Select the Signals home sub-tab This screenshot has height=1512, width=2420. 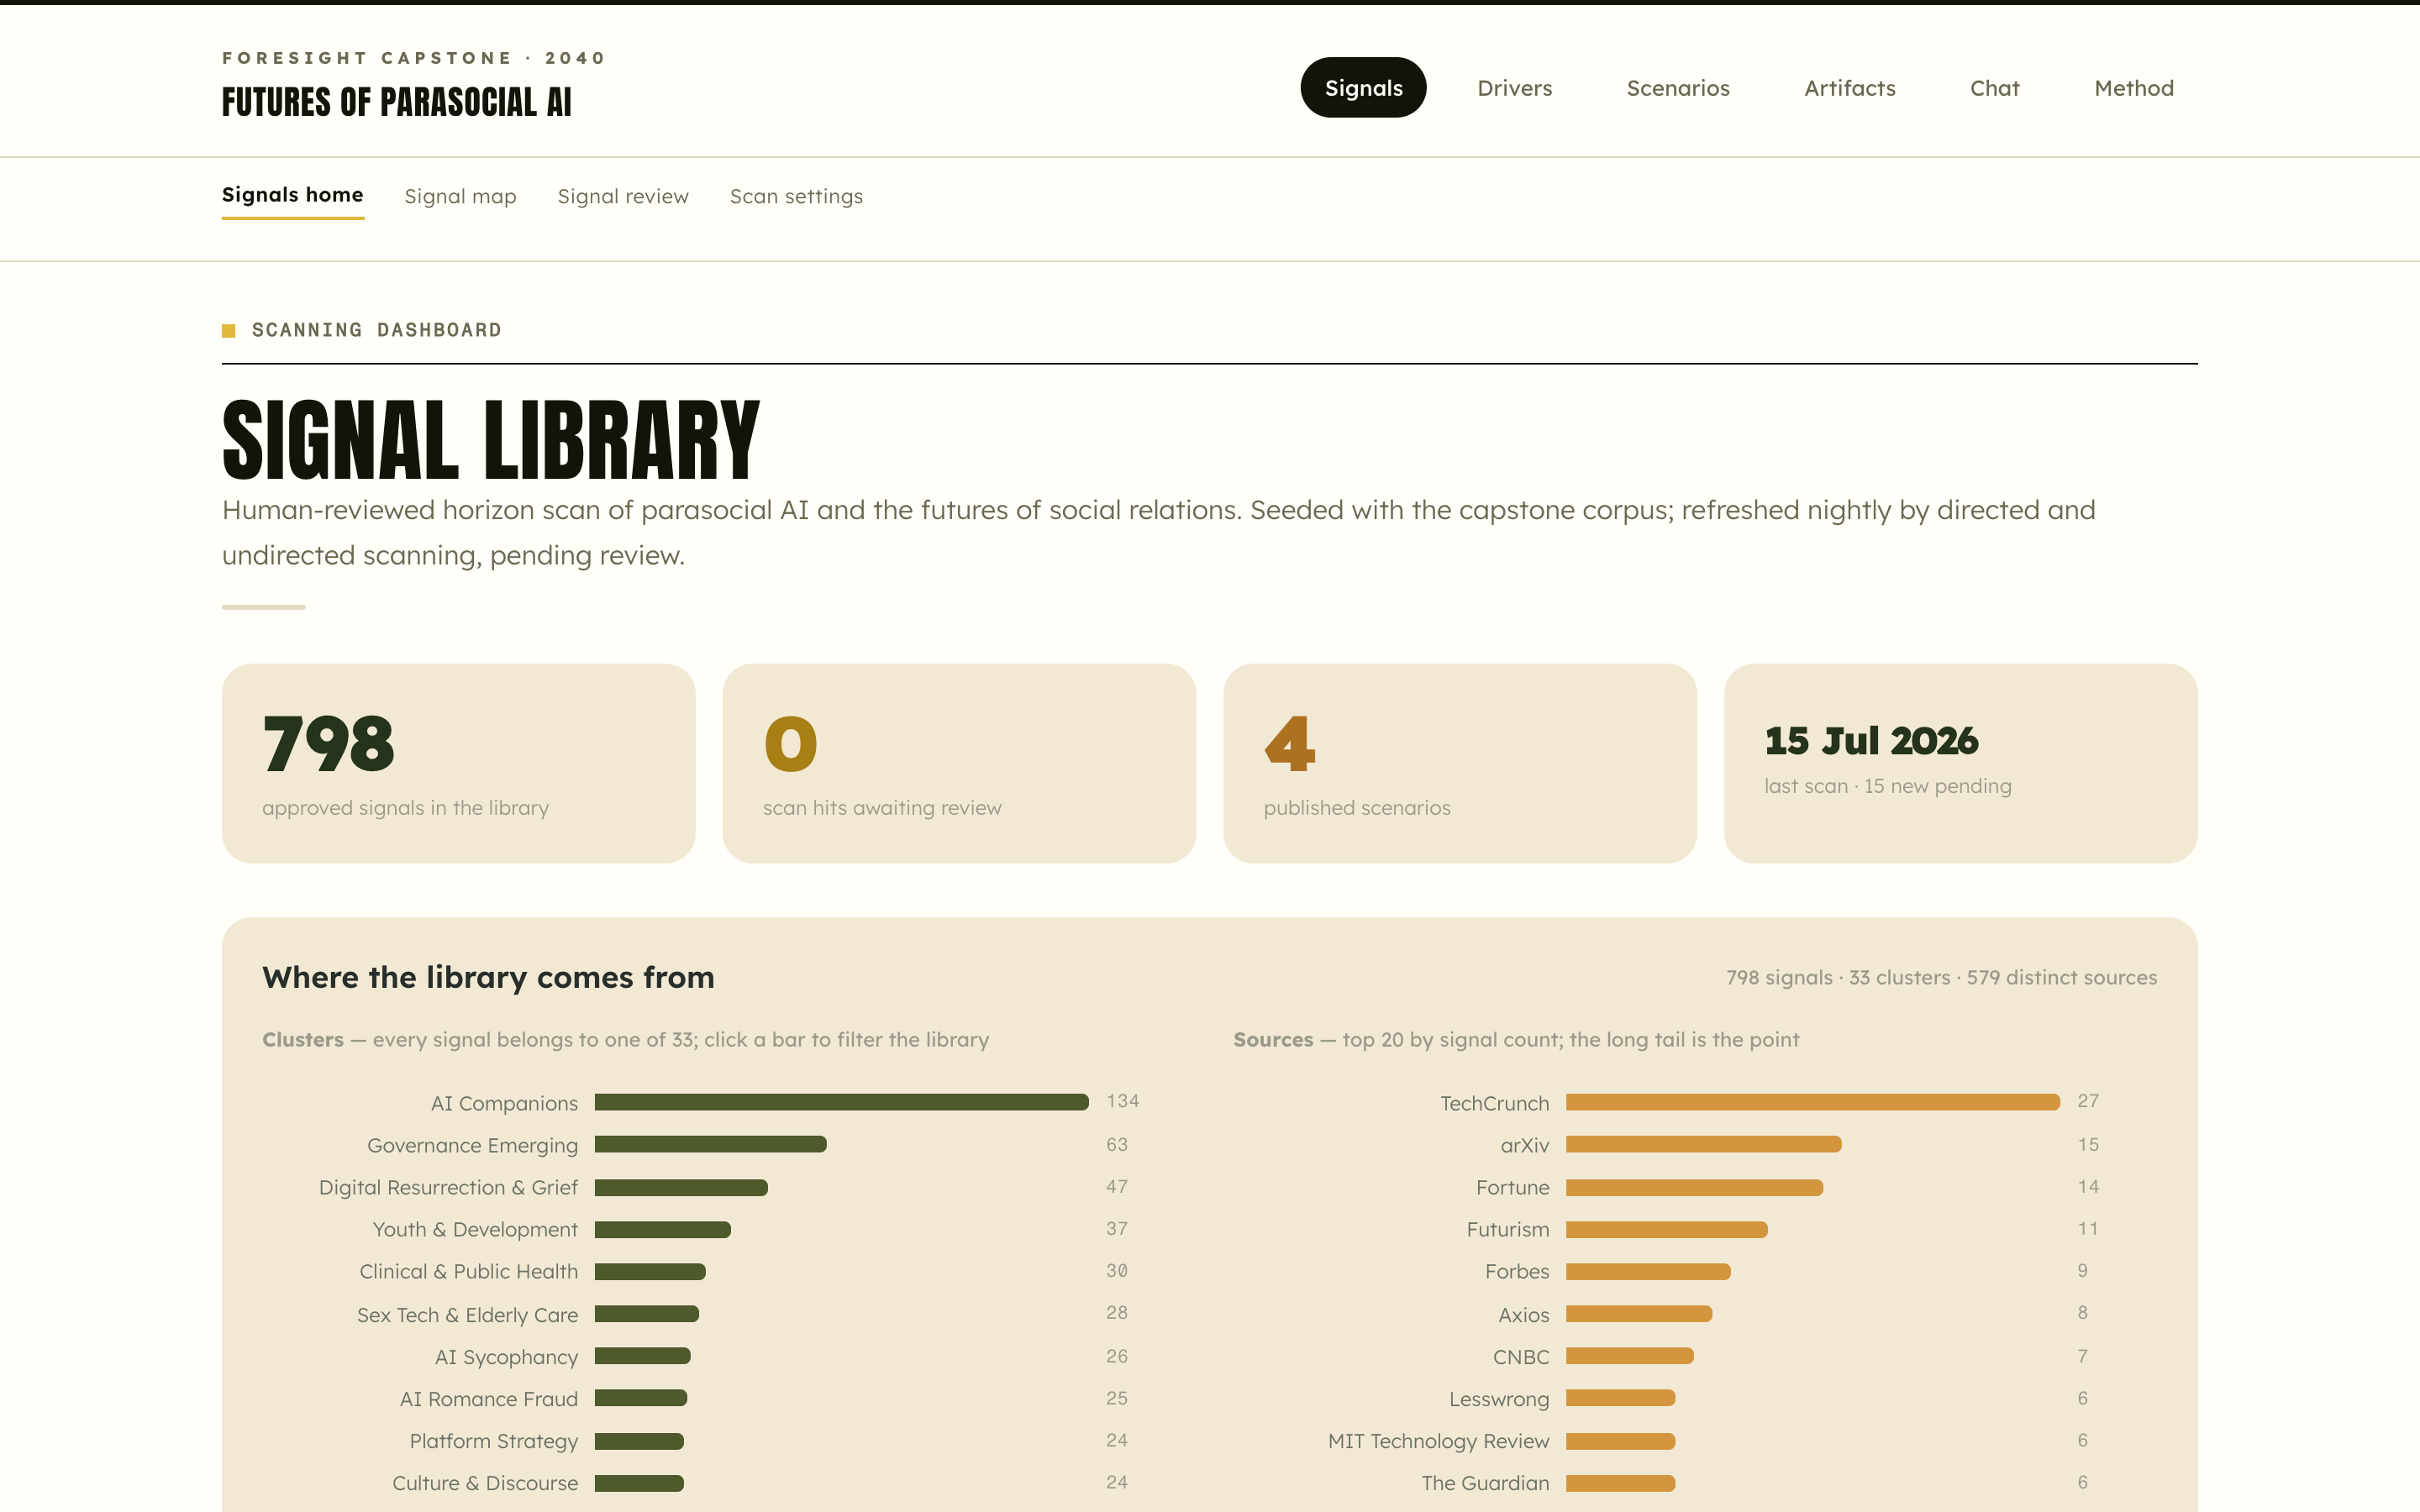[x=292, y=195]
